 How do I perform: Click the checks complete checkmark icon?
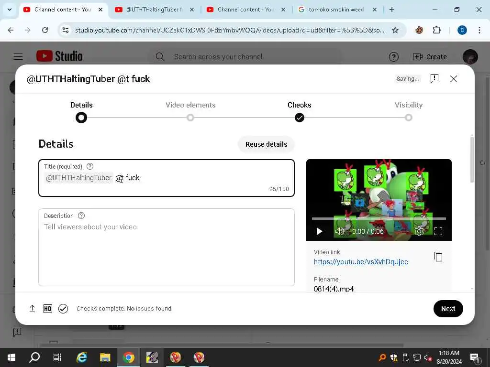pos(63,309)
